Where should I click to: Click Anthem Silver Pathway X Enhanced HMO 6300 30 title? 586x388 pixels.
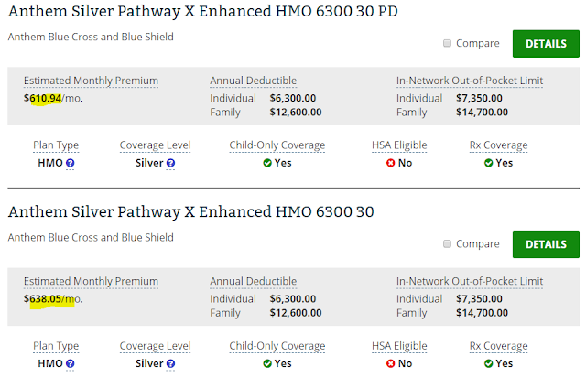coord(191,211)
